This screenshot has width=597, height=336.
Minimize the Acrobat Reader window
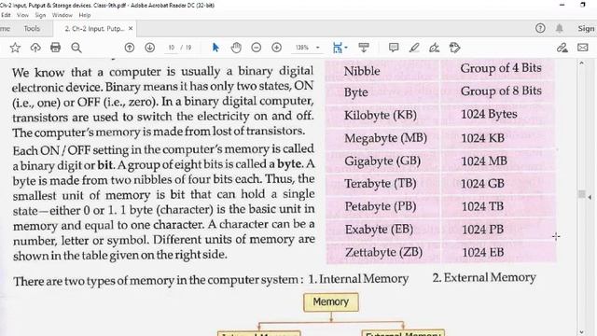[x=562, y=5]
